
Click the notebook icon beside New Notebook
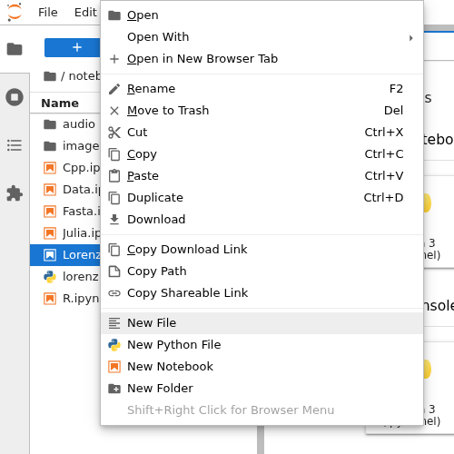114,367
